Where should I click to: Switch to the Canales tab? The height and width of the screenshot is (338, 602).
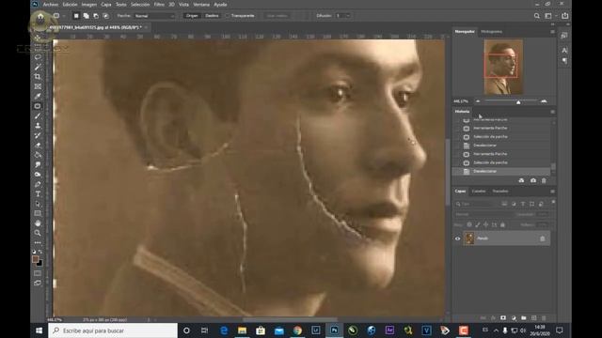(479, 191)
